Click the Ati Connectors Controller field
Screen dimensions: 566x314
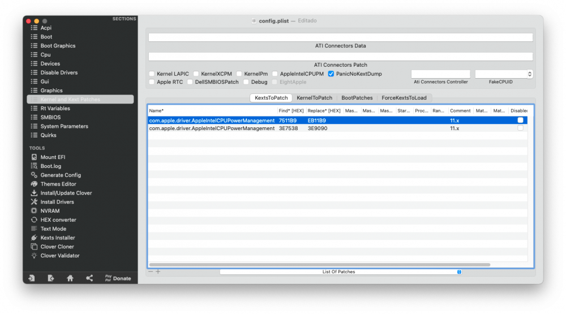(x=440, y=74)
